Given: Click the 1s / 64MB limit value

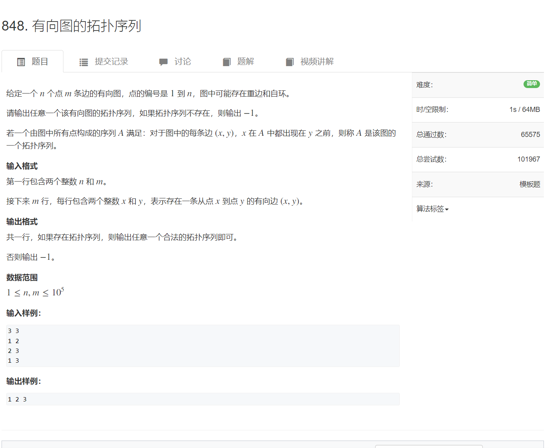Looking at the screenshot, I should coord(525,110).
